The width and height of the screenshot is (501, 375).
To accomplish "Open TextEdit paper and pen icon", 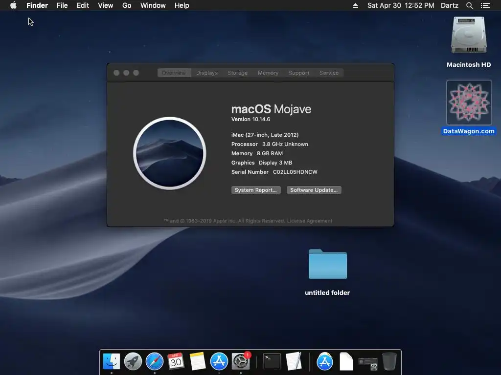I will tap(294, 361).
